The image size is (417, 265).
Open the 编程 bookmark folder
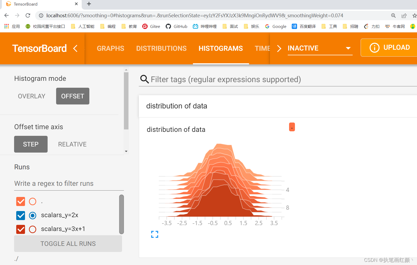[x=108, y=26]
